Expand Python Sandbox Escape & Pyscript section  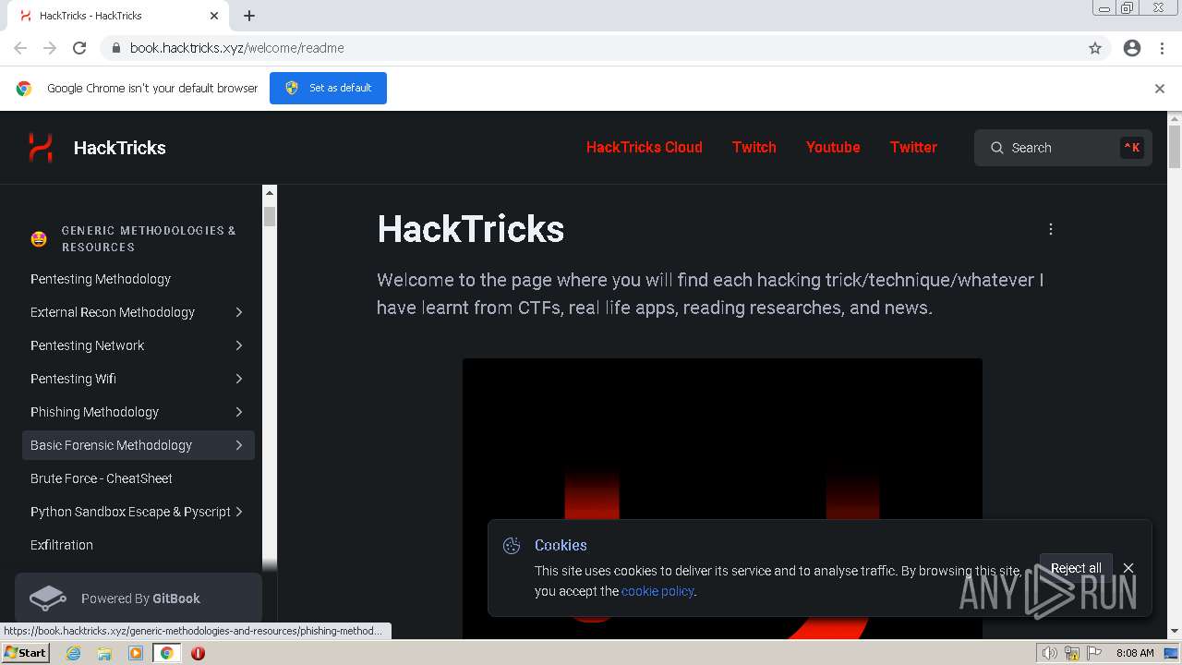239,512
